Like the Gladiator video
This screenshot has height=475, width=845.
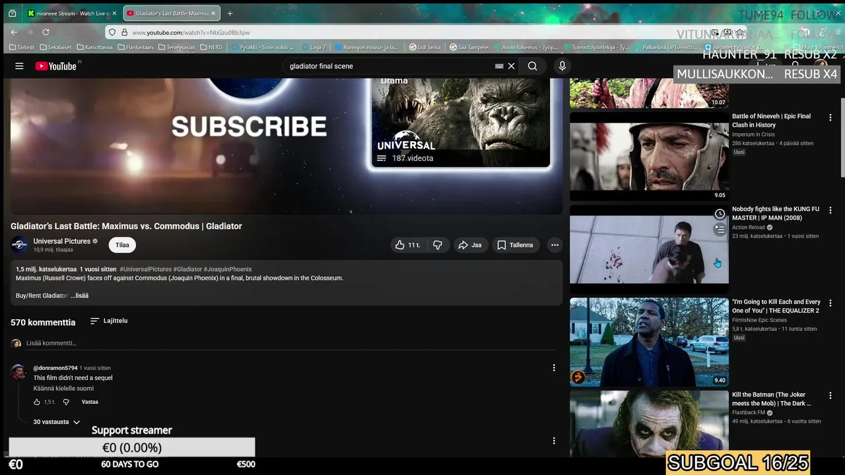point(407,245)
